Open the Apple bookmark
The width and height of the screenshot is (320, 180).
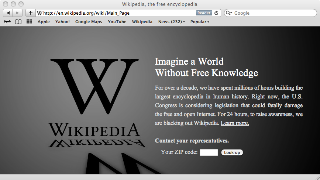pos(44,22)
